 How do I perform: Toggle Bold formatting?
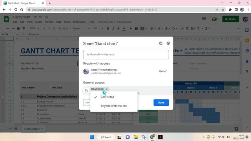tap(108, 29)
